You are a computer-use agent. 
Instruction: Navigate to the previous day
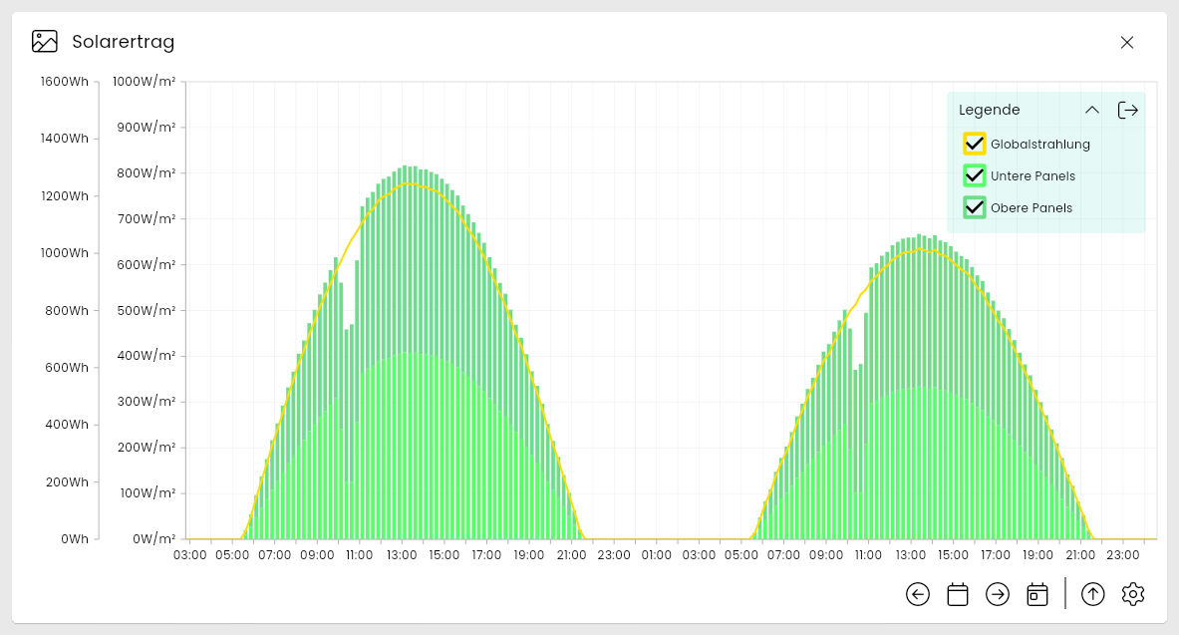(918, 594)
